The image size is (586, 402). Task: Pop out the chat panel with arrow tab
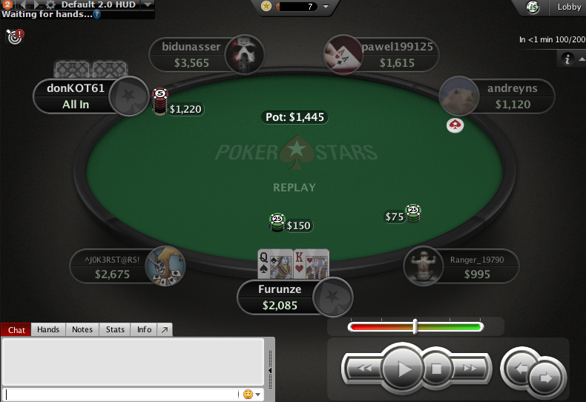(165, 329)
